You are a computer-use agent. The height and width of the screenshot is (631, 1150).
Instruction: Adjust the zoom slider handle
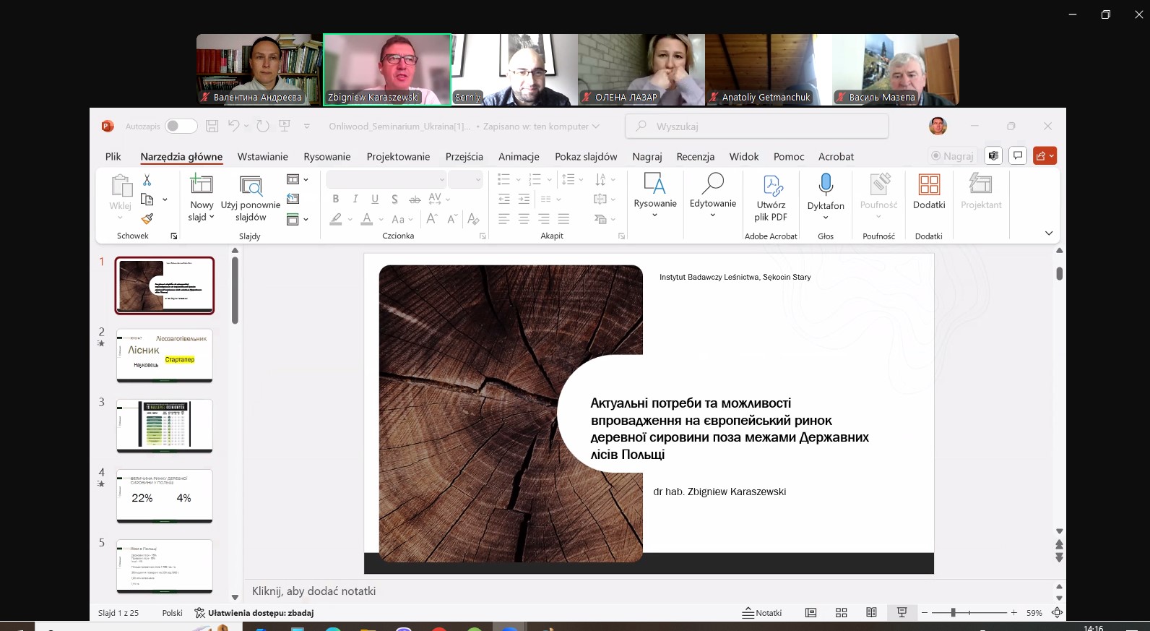[x=953, y=612]
